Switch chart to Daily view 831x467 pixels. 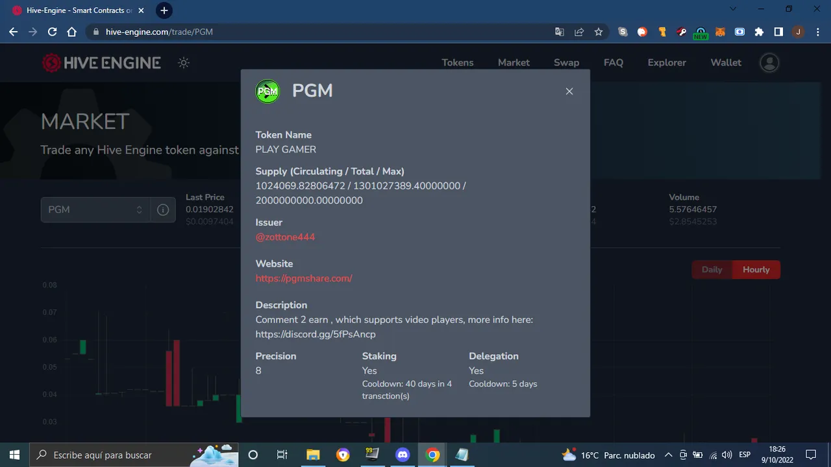tap(712, 270)
